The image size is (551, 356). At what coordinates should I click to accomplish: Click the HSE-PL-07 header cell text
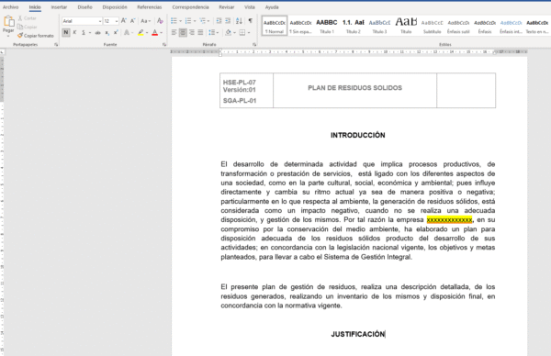tap(240, 83)
